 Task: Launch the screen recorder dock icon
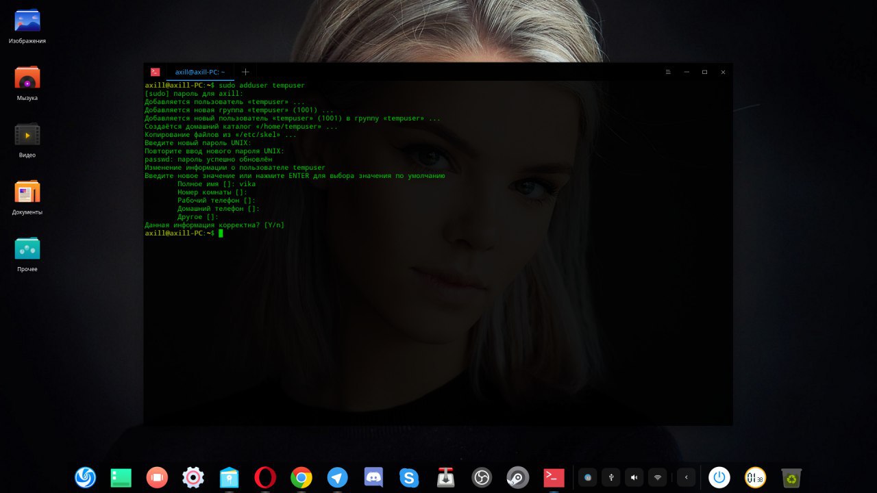[x=157, y=477]
